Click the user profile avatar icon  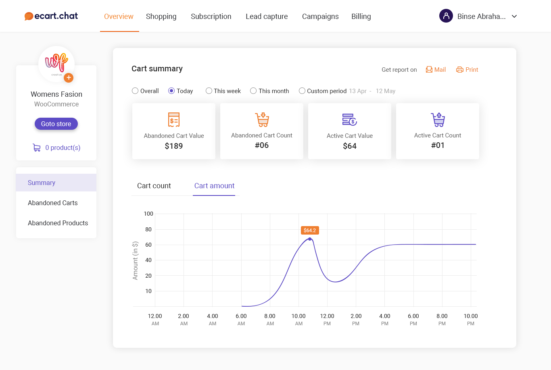(446, 16)
